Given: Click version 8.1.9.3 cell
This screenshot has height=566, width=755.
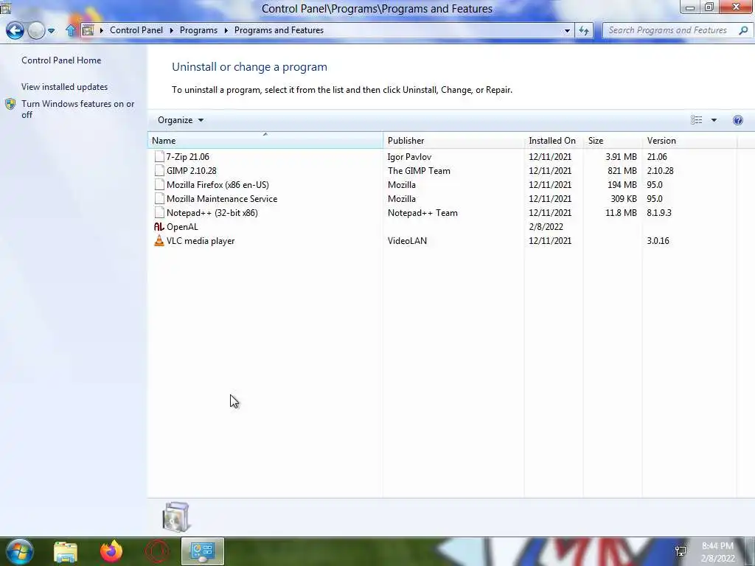Looking at the screenshot, I should tap(658, 212).
